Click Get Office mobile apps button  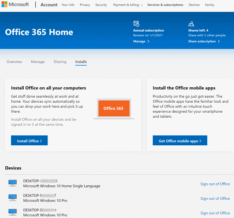point(180,140)
